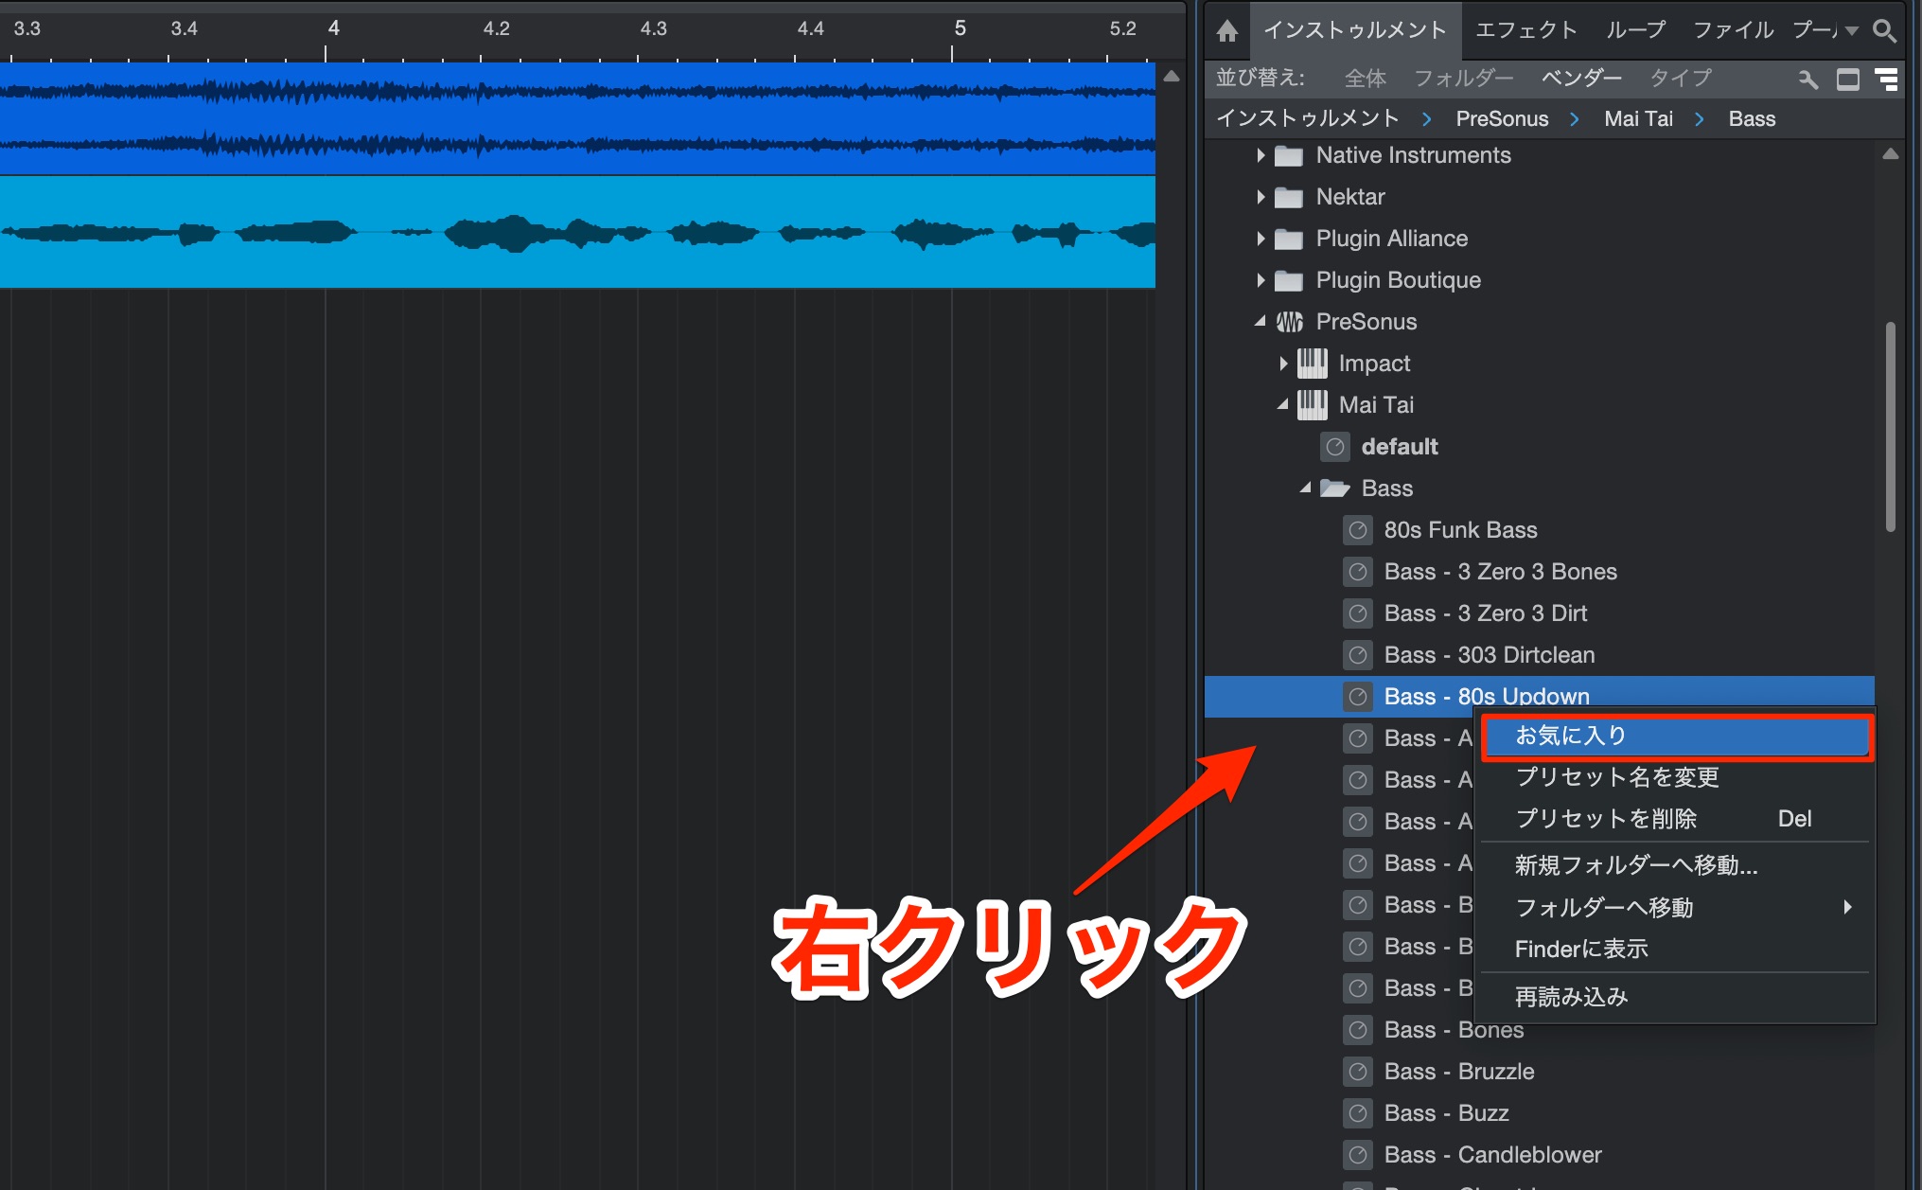Sort browser by 全体
Screen dimensions: 1922x1190
[1365, 79]
